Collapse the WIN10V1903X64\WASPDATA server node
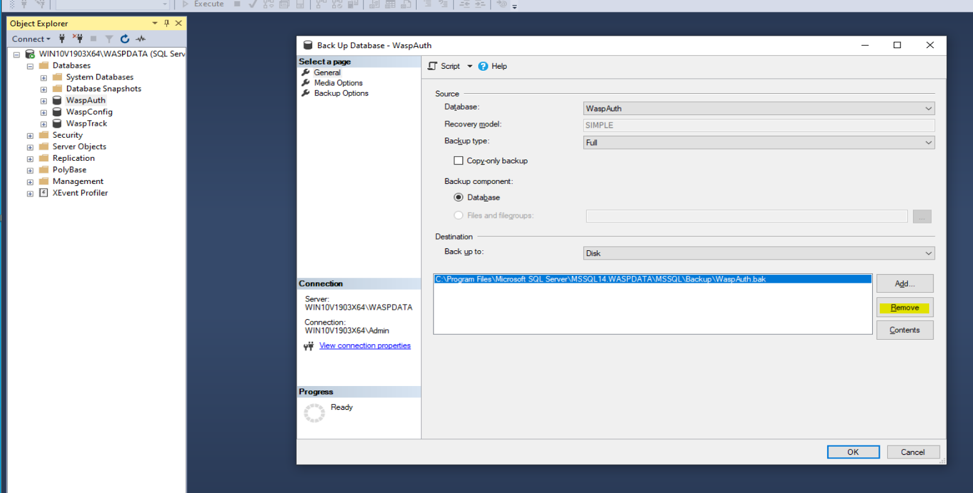The width and height of the screenshot is (973, 493). pos(17,54)
